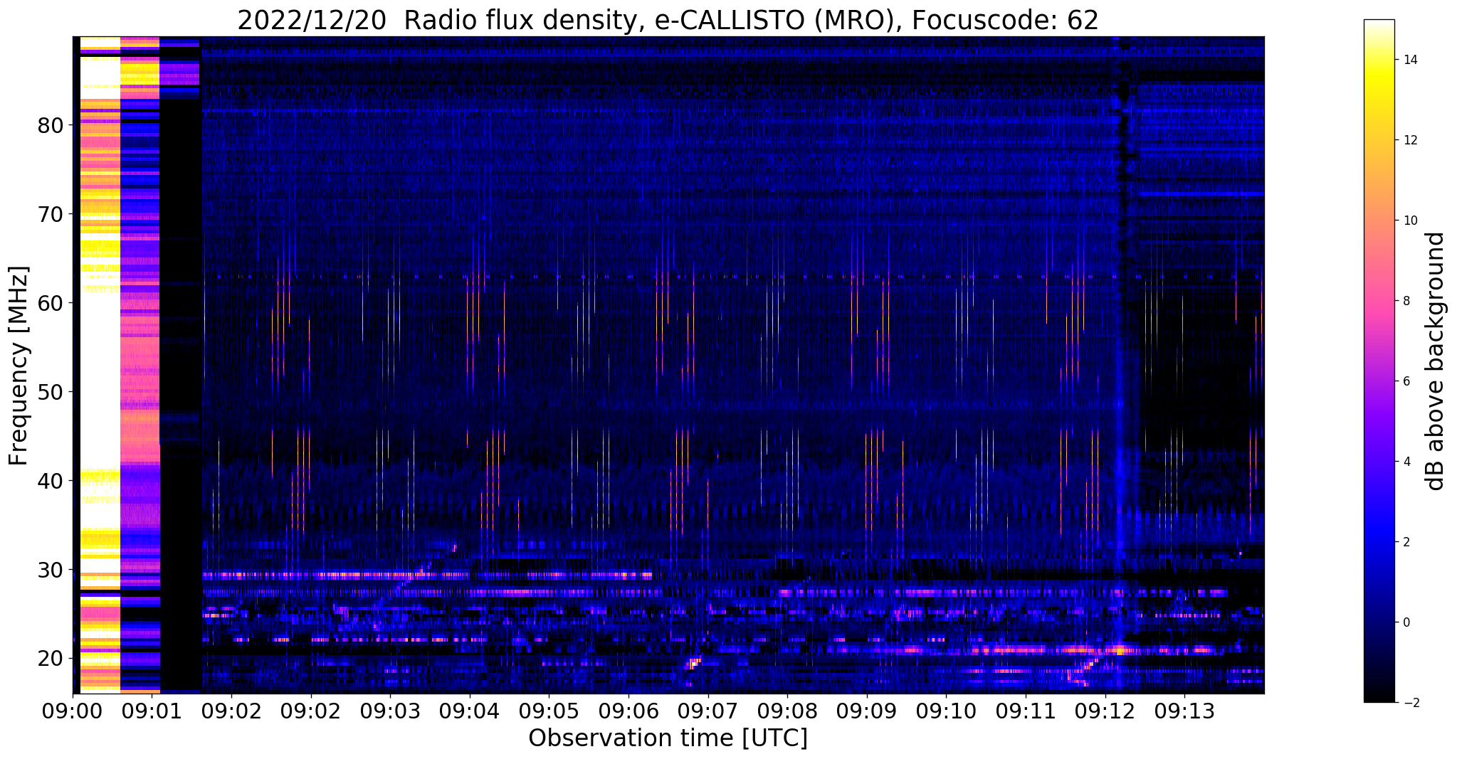Click the 'Frequency [MHz]' axis label
1457x759 pixels.
point(19,366)
